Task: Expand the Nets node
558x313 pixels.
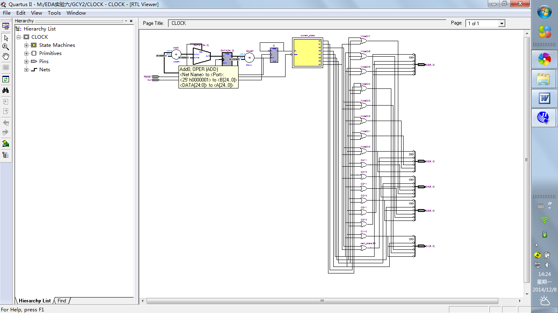Action: (27, 70)
